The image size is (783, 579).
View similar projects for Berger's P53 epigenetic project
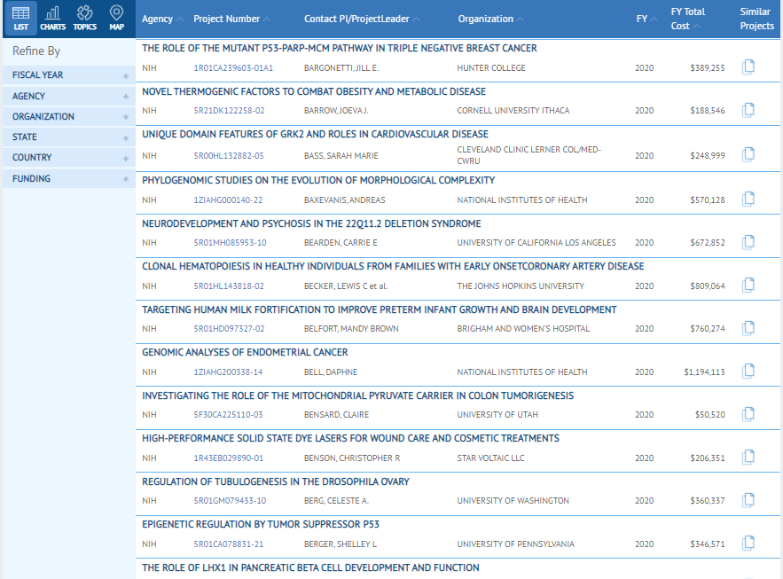748,543
